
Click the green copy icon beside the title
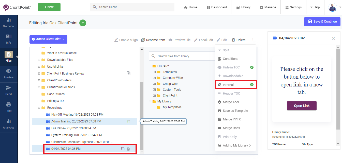83,23
